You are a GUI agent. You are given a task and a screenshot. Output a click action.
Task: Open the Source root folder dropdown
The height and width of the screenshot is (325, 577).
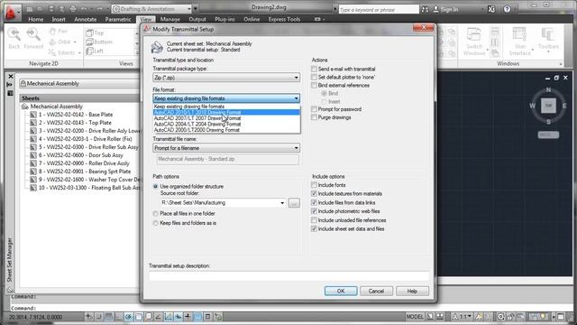pos(282,202)
